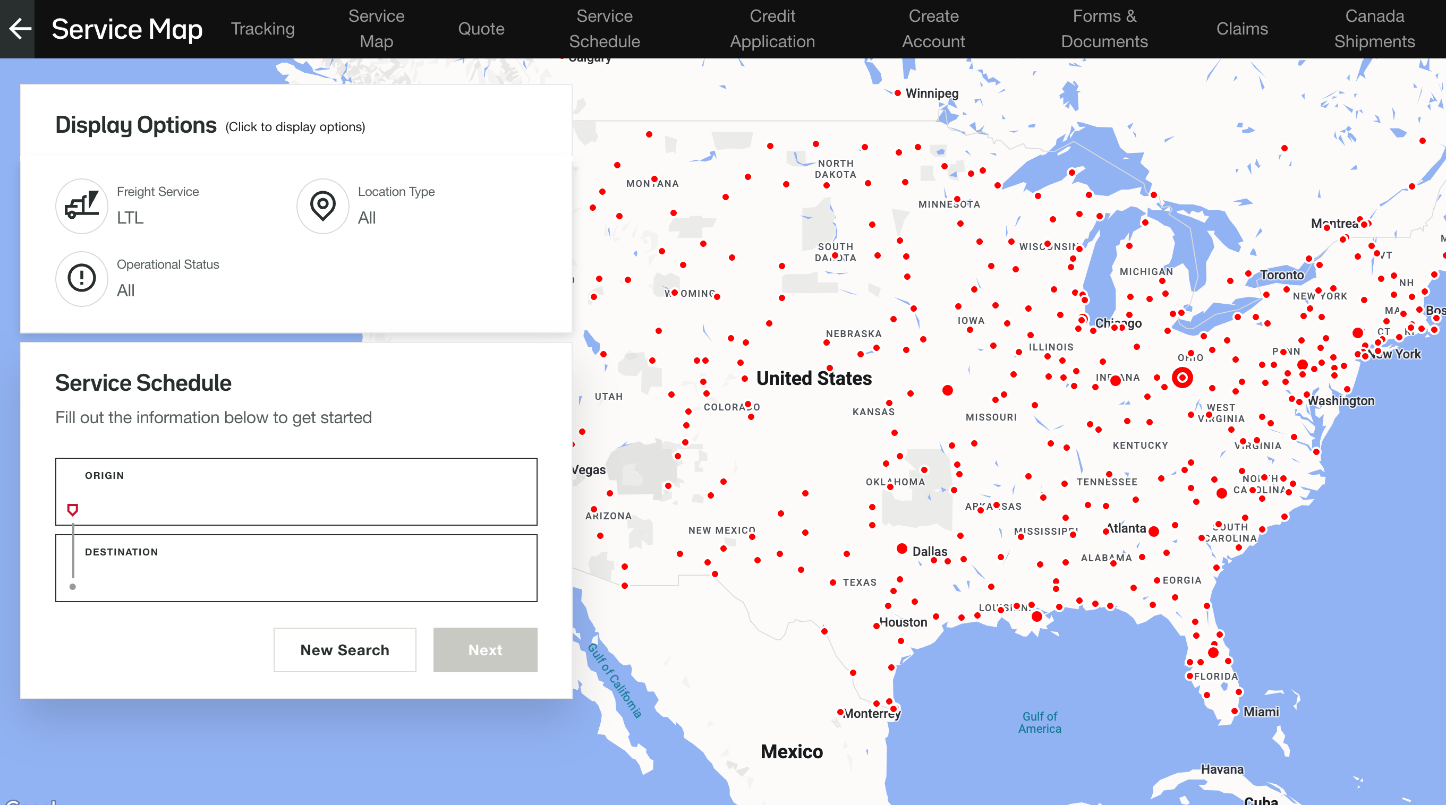1446x805 pixels.
Task: Click the destination endpoint dot in the form
Action: (72, 587)
